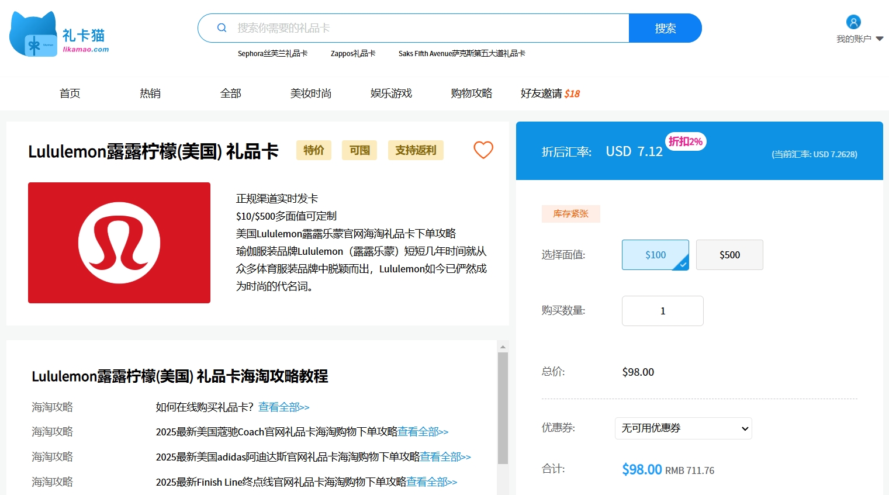Click the 当前汇率 USD 7.2628 text
This screenshot has width=889, height=495.
pos(815,154)
